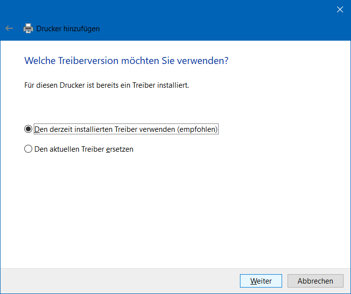Image resolution: width=351 pixels, height=294 pixels.
Task: Select the Den aktuellen Treiber ersetzen radio button
Action: pyautogui.click(x=28, y=149)
